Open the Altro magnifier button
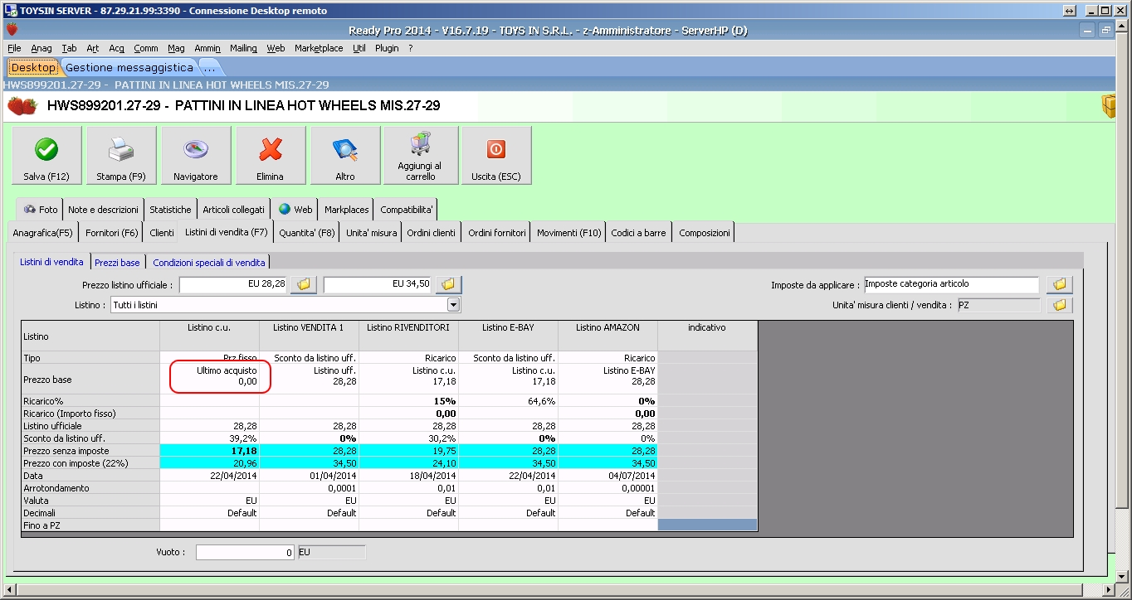The image size is (1132, 600). (x=345, y=155)
